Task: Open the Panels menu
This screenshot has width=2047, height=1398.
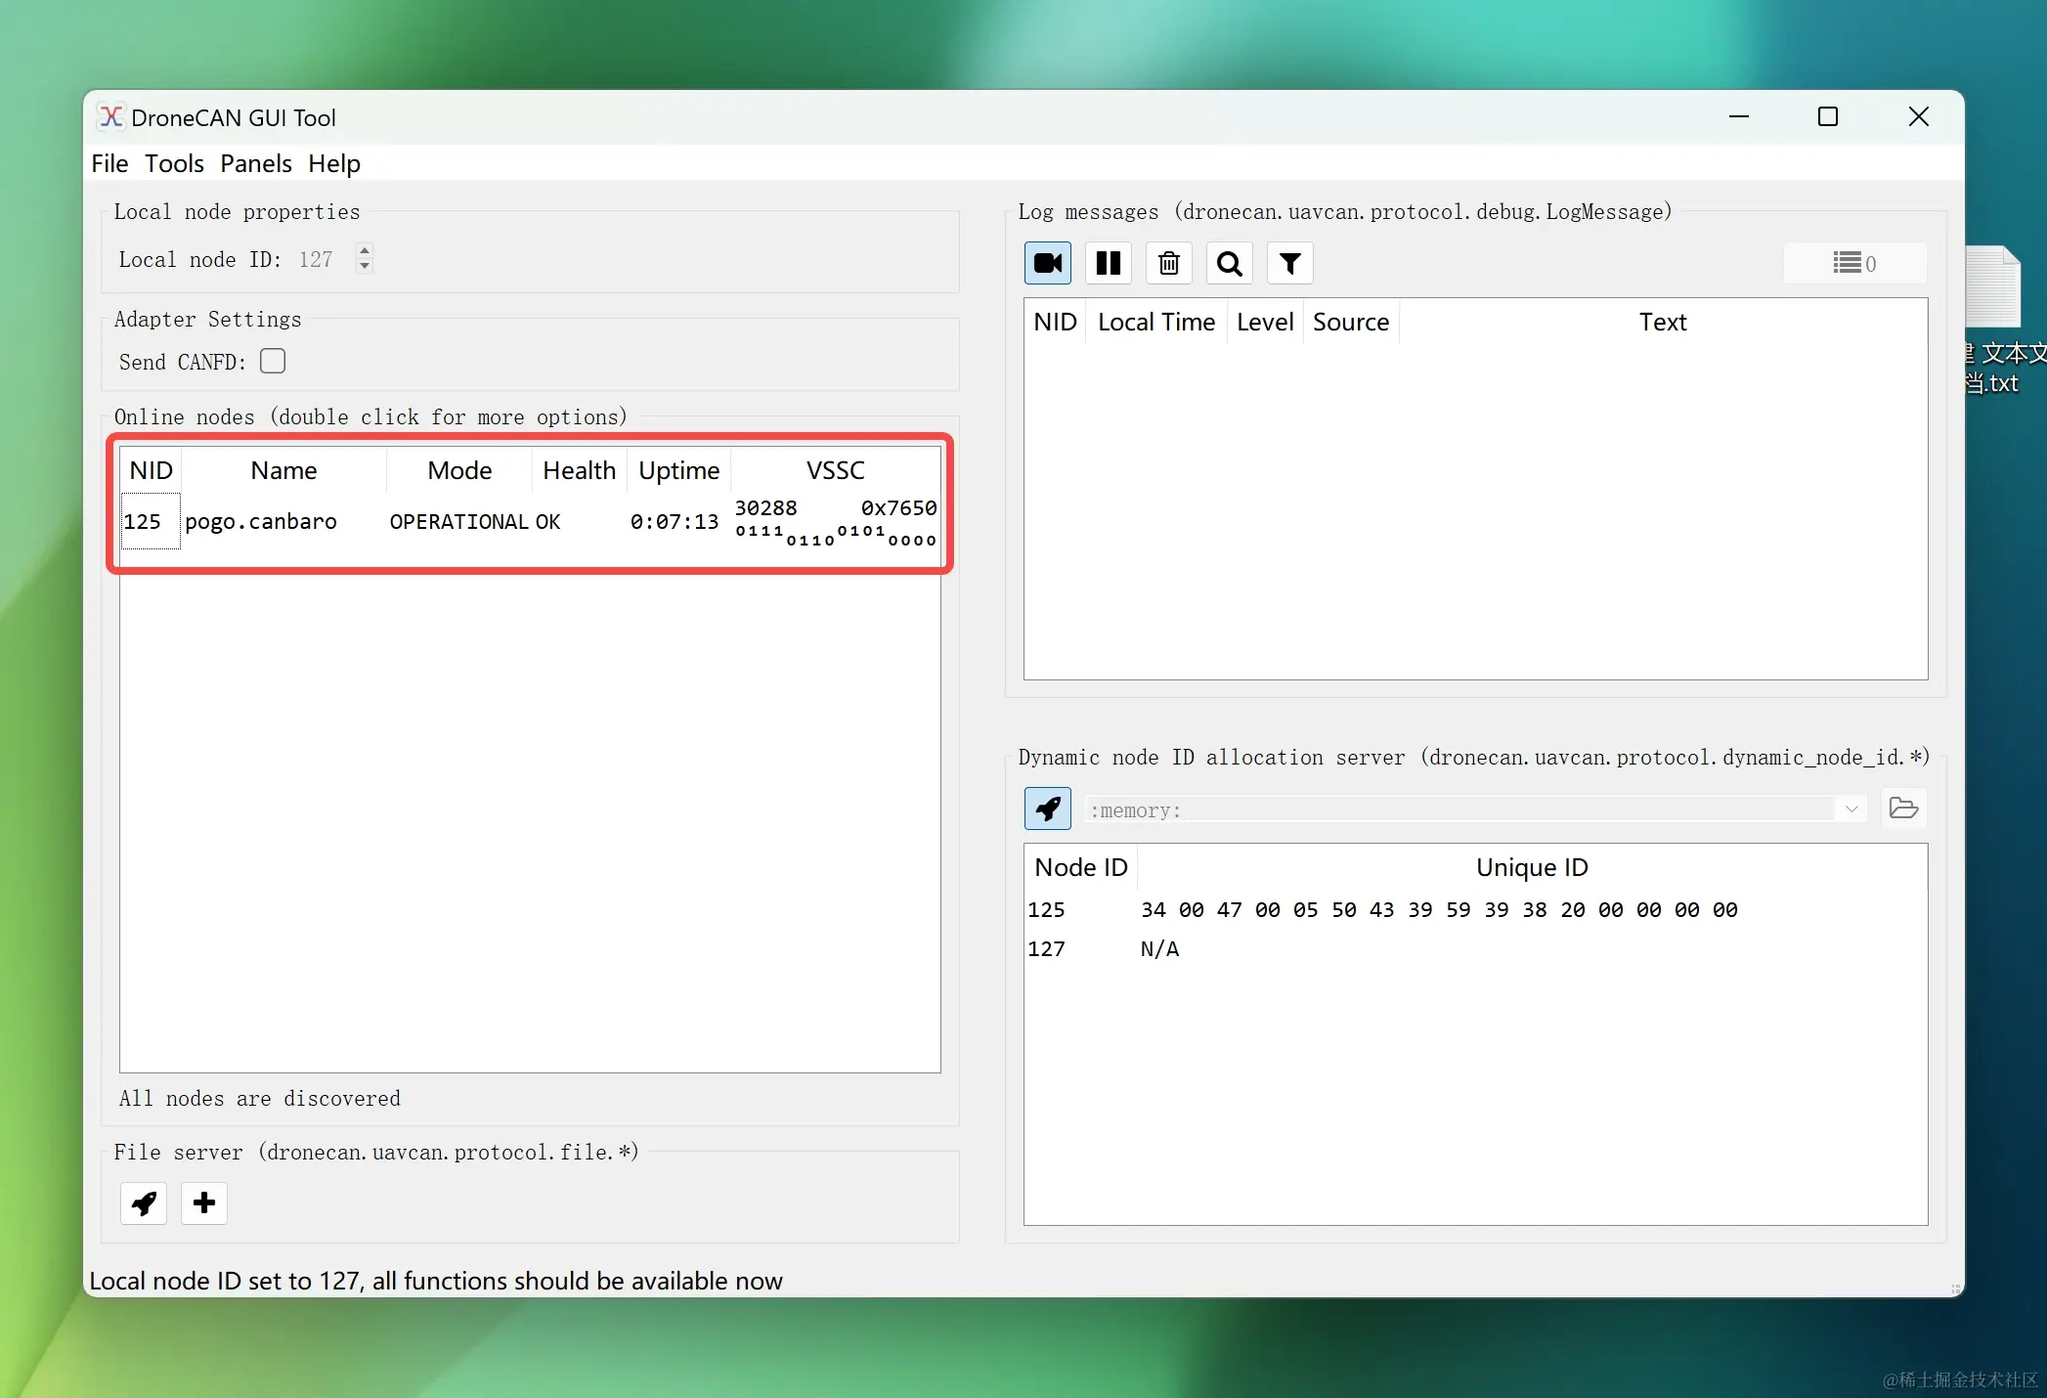Action: tap(255, 163)
